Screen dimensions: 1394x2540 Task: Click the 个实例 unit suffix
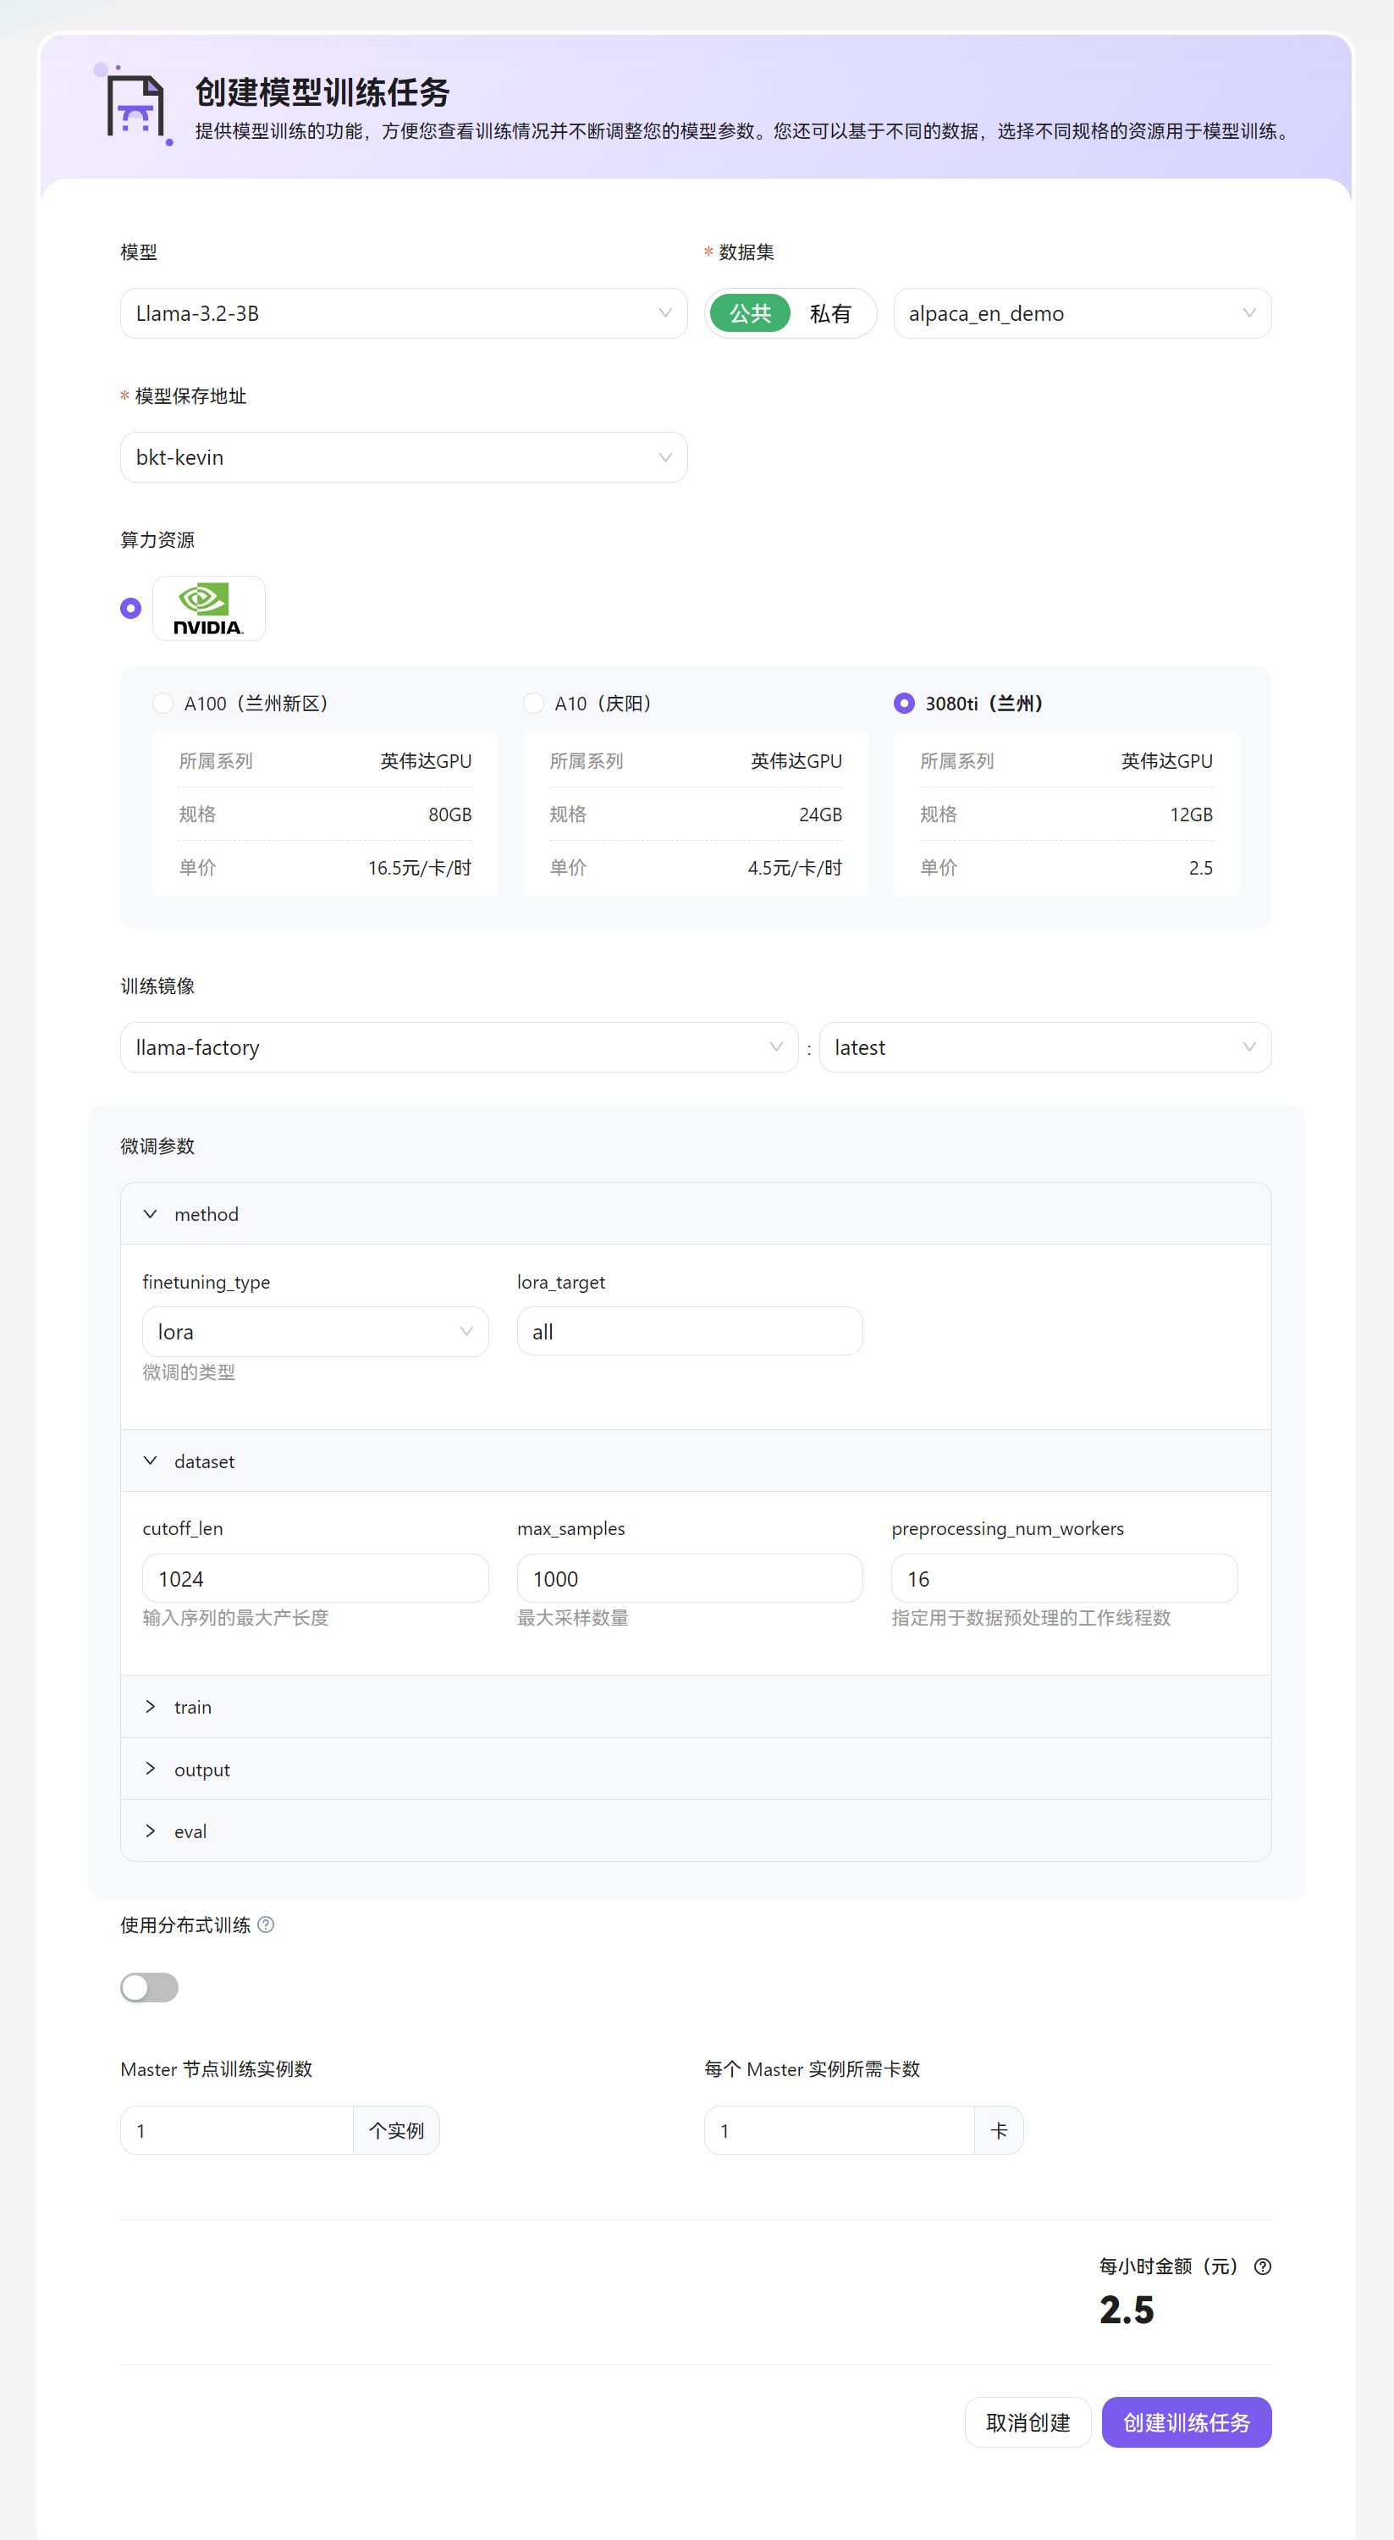(x=396, y=2131)
